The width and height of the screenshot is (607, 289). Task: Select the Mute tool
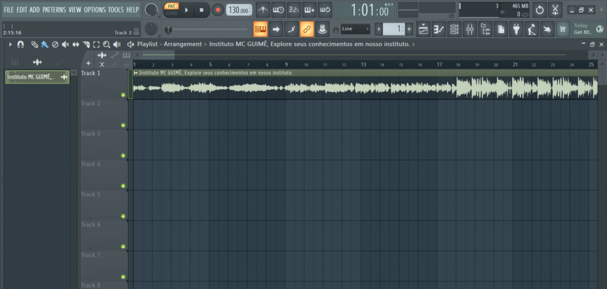click(65, 44)
